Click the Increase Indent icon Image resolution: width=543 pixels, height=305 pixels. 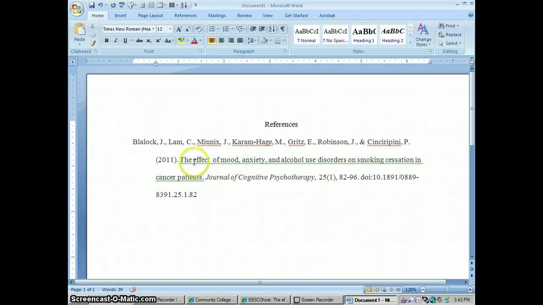click(x=262, y=29)
